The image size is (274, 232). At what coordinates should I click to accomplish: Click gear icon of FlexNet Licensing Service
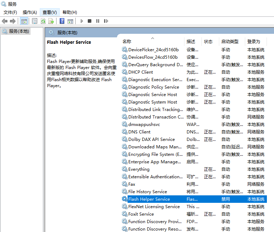(125, 206)
